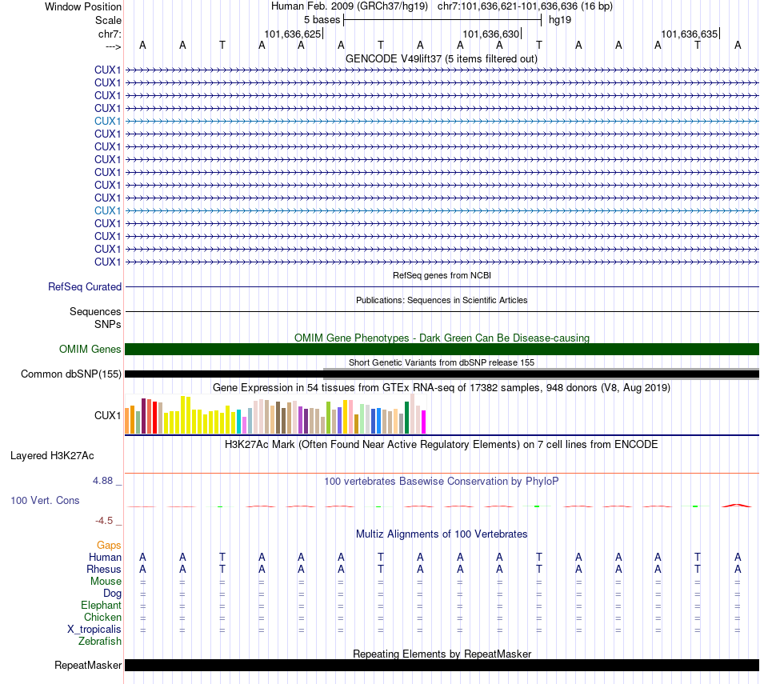The image size is (760, 684).
Task: Open the RefSeq Curated track label
Action: pyautogui.click(x=85, y=286)
